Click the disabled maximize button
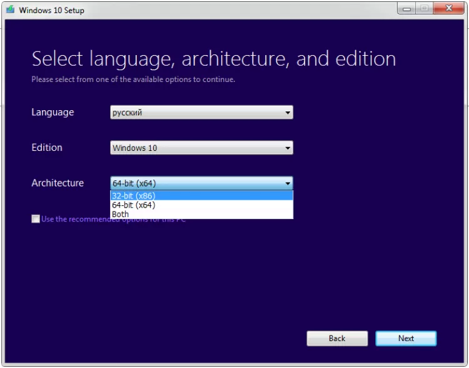 424,8
